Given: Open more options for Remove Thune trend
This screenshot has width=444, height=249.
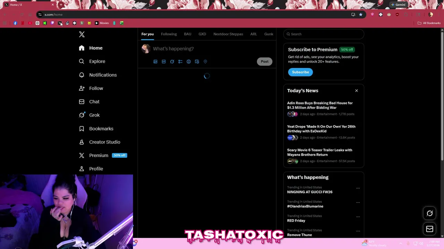Looking at the screenshot, I should coord(358,231).
